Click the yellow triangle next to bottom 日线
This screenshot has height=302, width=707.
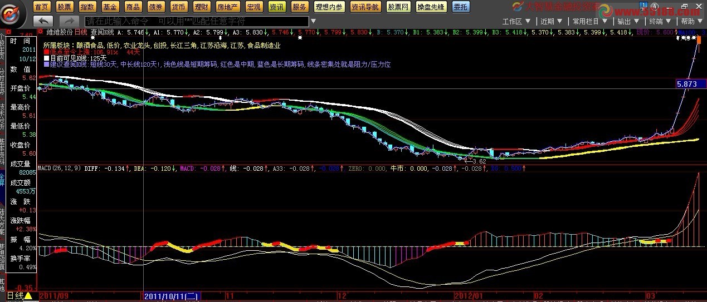point(28,296)
